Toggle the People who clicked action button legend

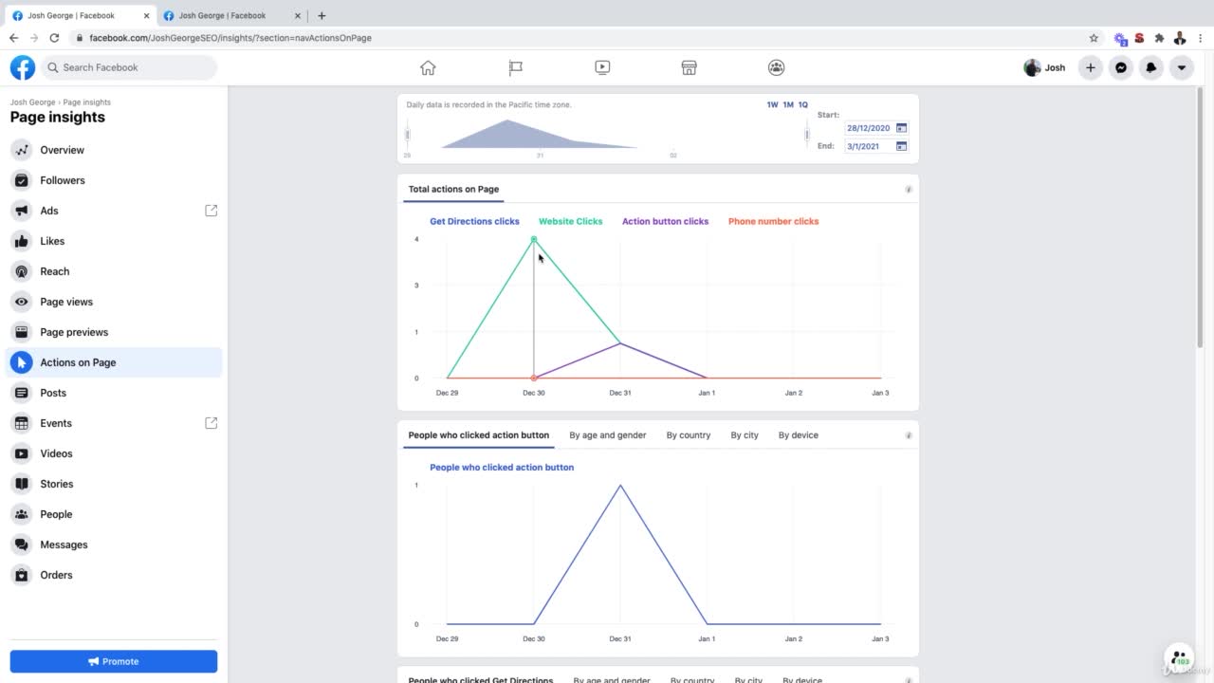point(502,467)
